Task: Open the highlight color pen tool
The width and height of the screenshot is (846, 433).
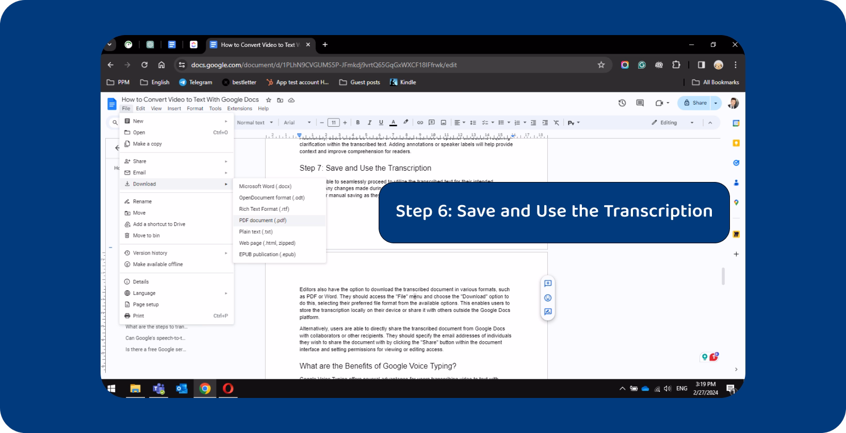Action: point(405,123)
